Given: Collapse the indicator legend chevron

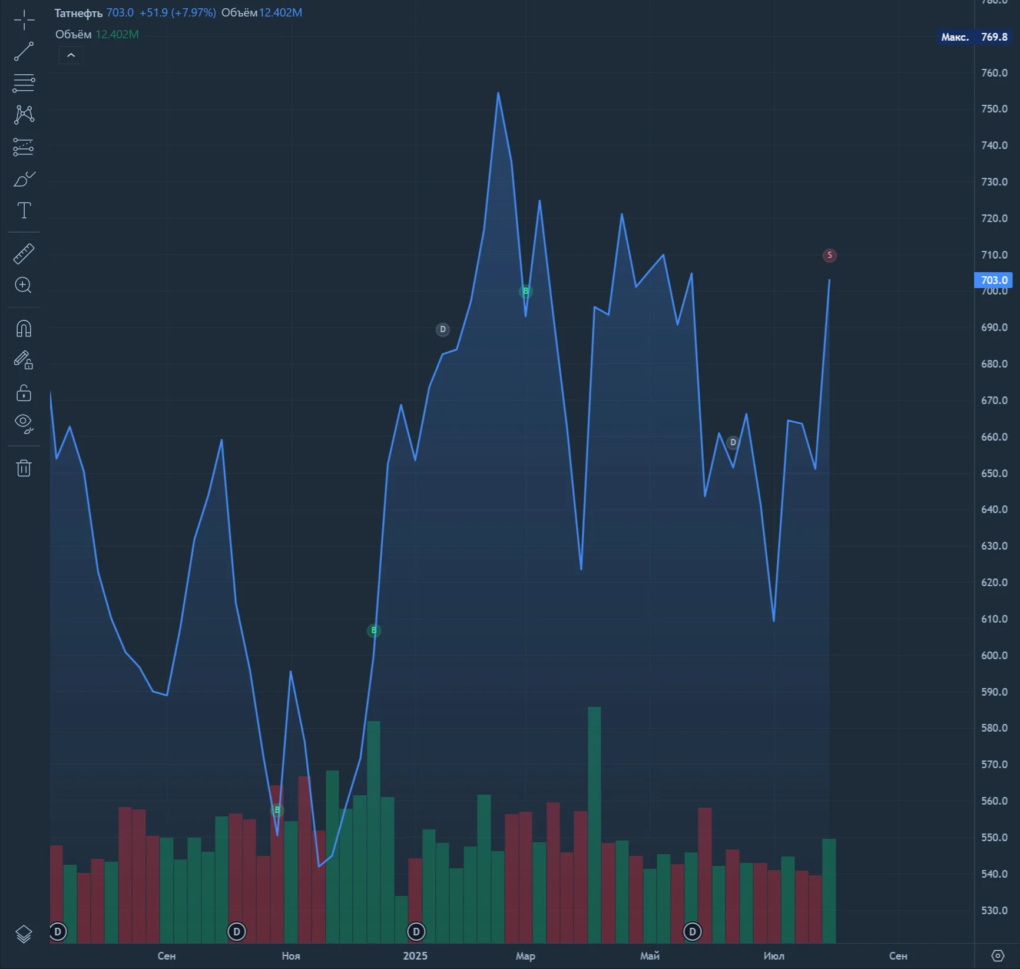Looking at the screenshot, I should pyautogui.click(x=71, y=55).
